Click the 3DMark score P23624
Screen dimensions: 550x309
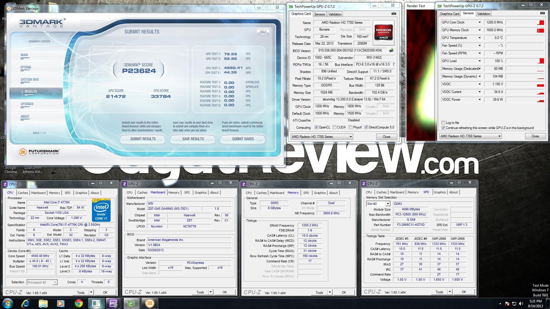pyautogui.click(x=139, y=71)
